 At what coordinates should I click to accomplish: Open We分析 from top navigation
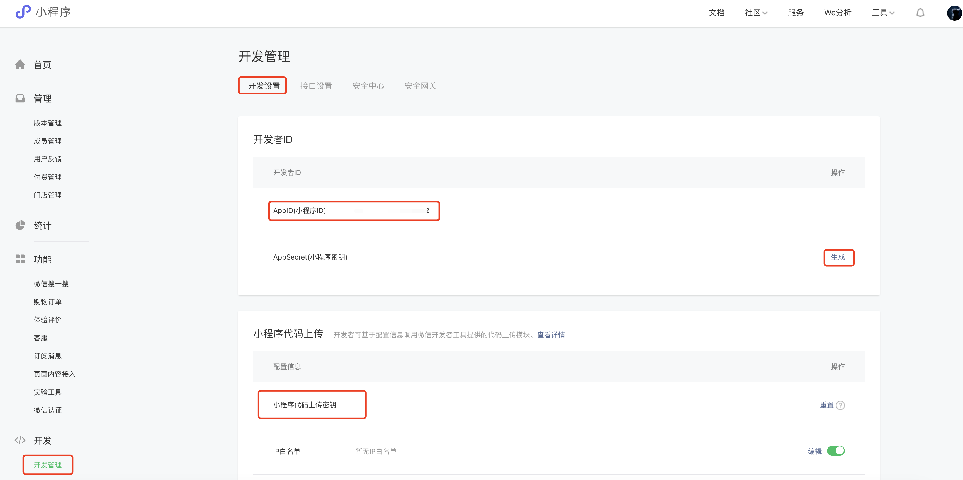[837, 13]
